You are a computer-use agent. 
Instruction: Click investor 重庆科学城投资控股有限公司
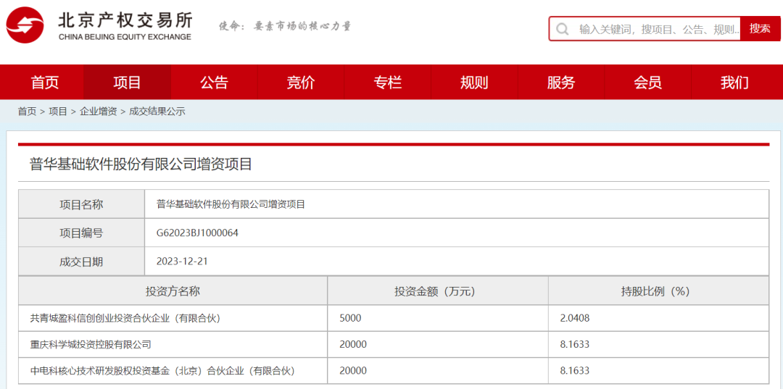(91, 345)
